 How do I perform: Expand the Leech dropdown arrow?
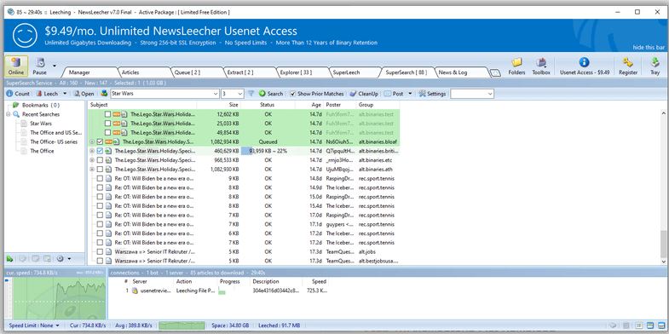point(65,94)
